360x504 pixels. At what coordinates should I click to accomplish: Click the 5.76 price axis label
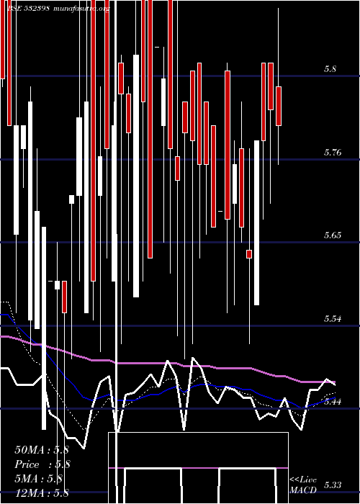[333, 152]
